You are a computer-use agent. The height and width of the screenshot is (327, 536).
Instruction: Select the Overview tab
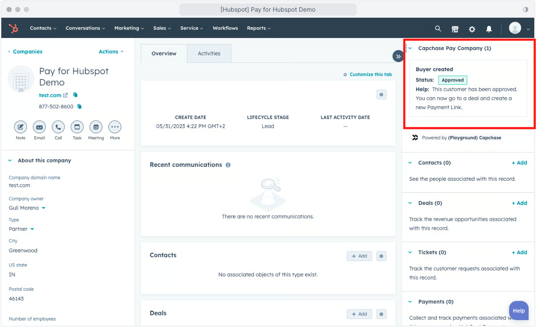click(x=164, y=53)
